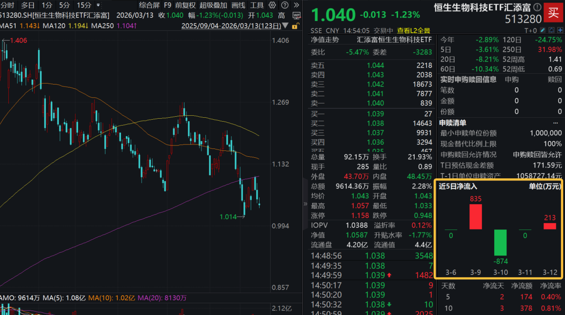565x315 pixels.
Task: Switch to the 多日 multi-day tab
Action: pos(27,5)
